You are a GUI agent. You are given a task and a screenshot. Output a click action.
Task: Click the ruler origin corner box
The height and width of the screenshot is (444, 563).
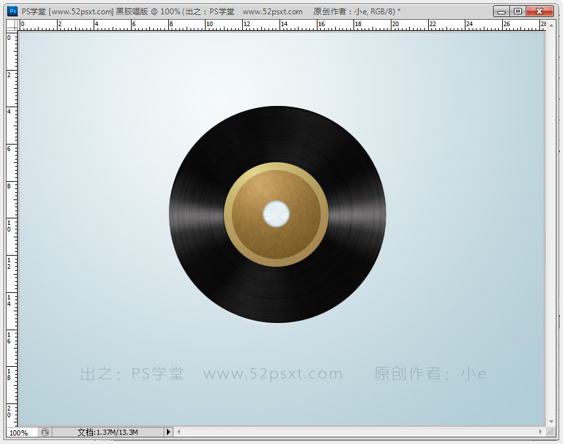12,25
